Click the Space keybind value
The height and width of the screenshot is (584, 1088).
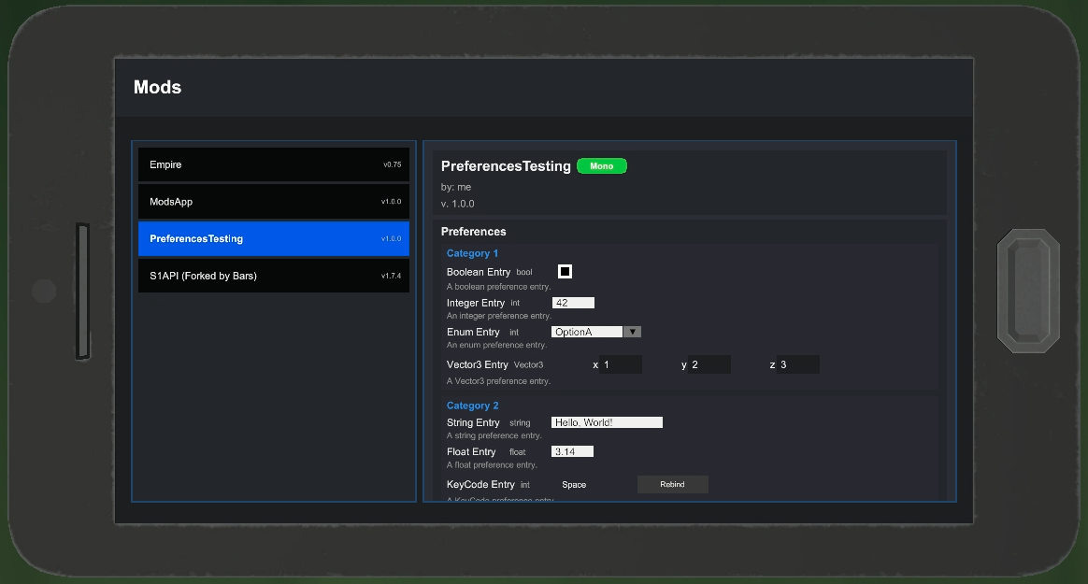point(574,484)
